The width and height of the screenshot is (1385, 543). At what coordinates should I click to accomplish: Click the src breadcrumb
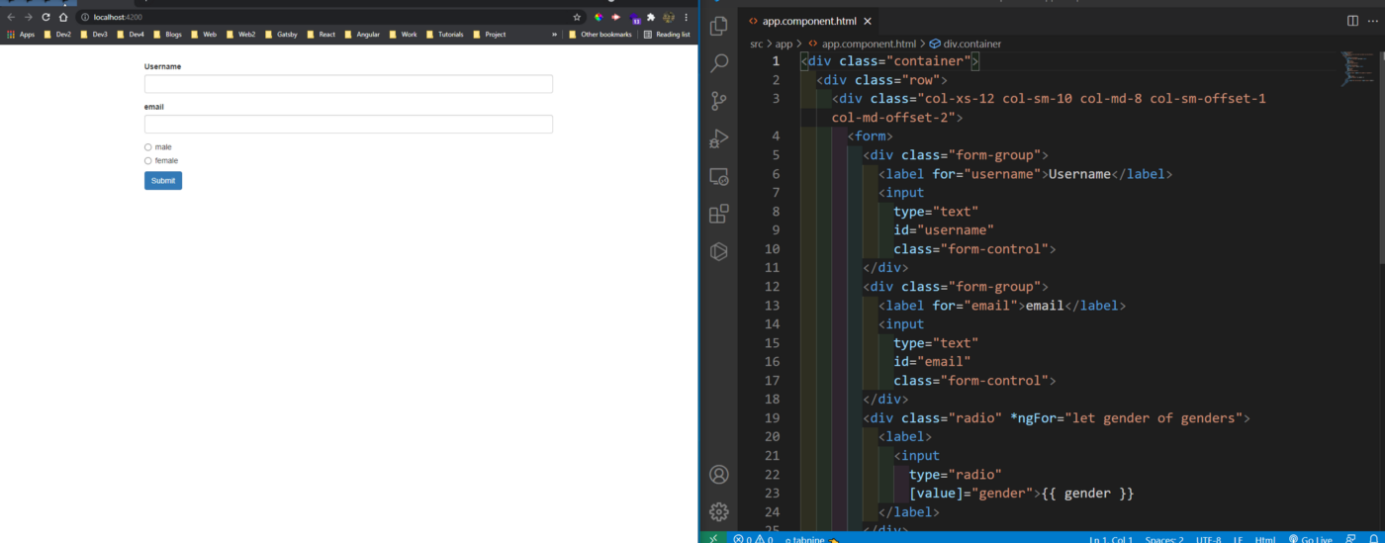coord(757,44)
